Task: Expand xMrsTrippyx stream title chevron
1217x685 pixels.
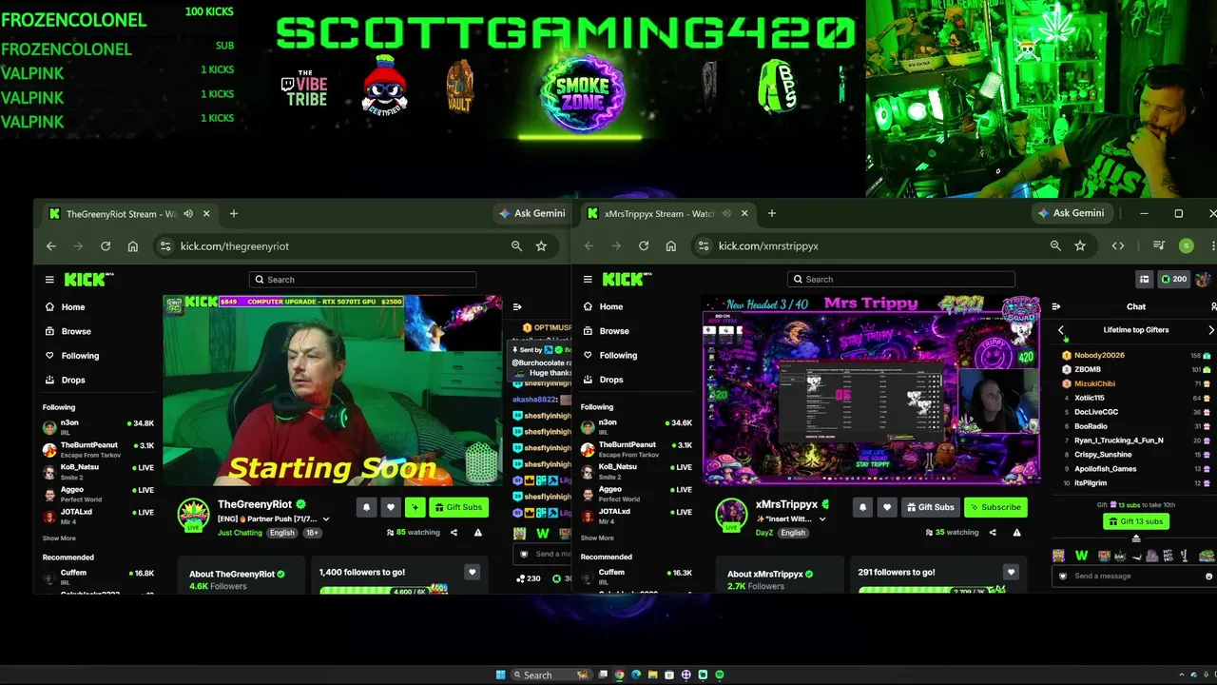Action: (822, 519)
